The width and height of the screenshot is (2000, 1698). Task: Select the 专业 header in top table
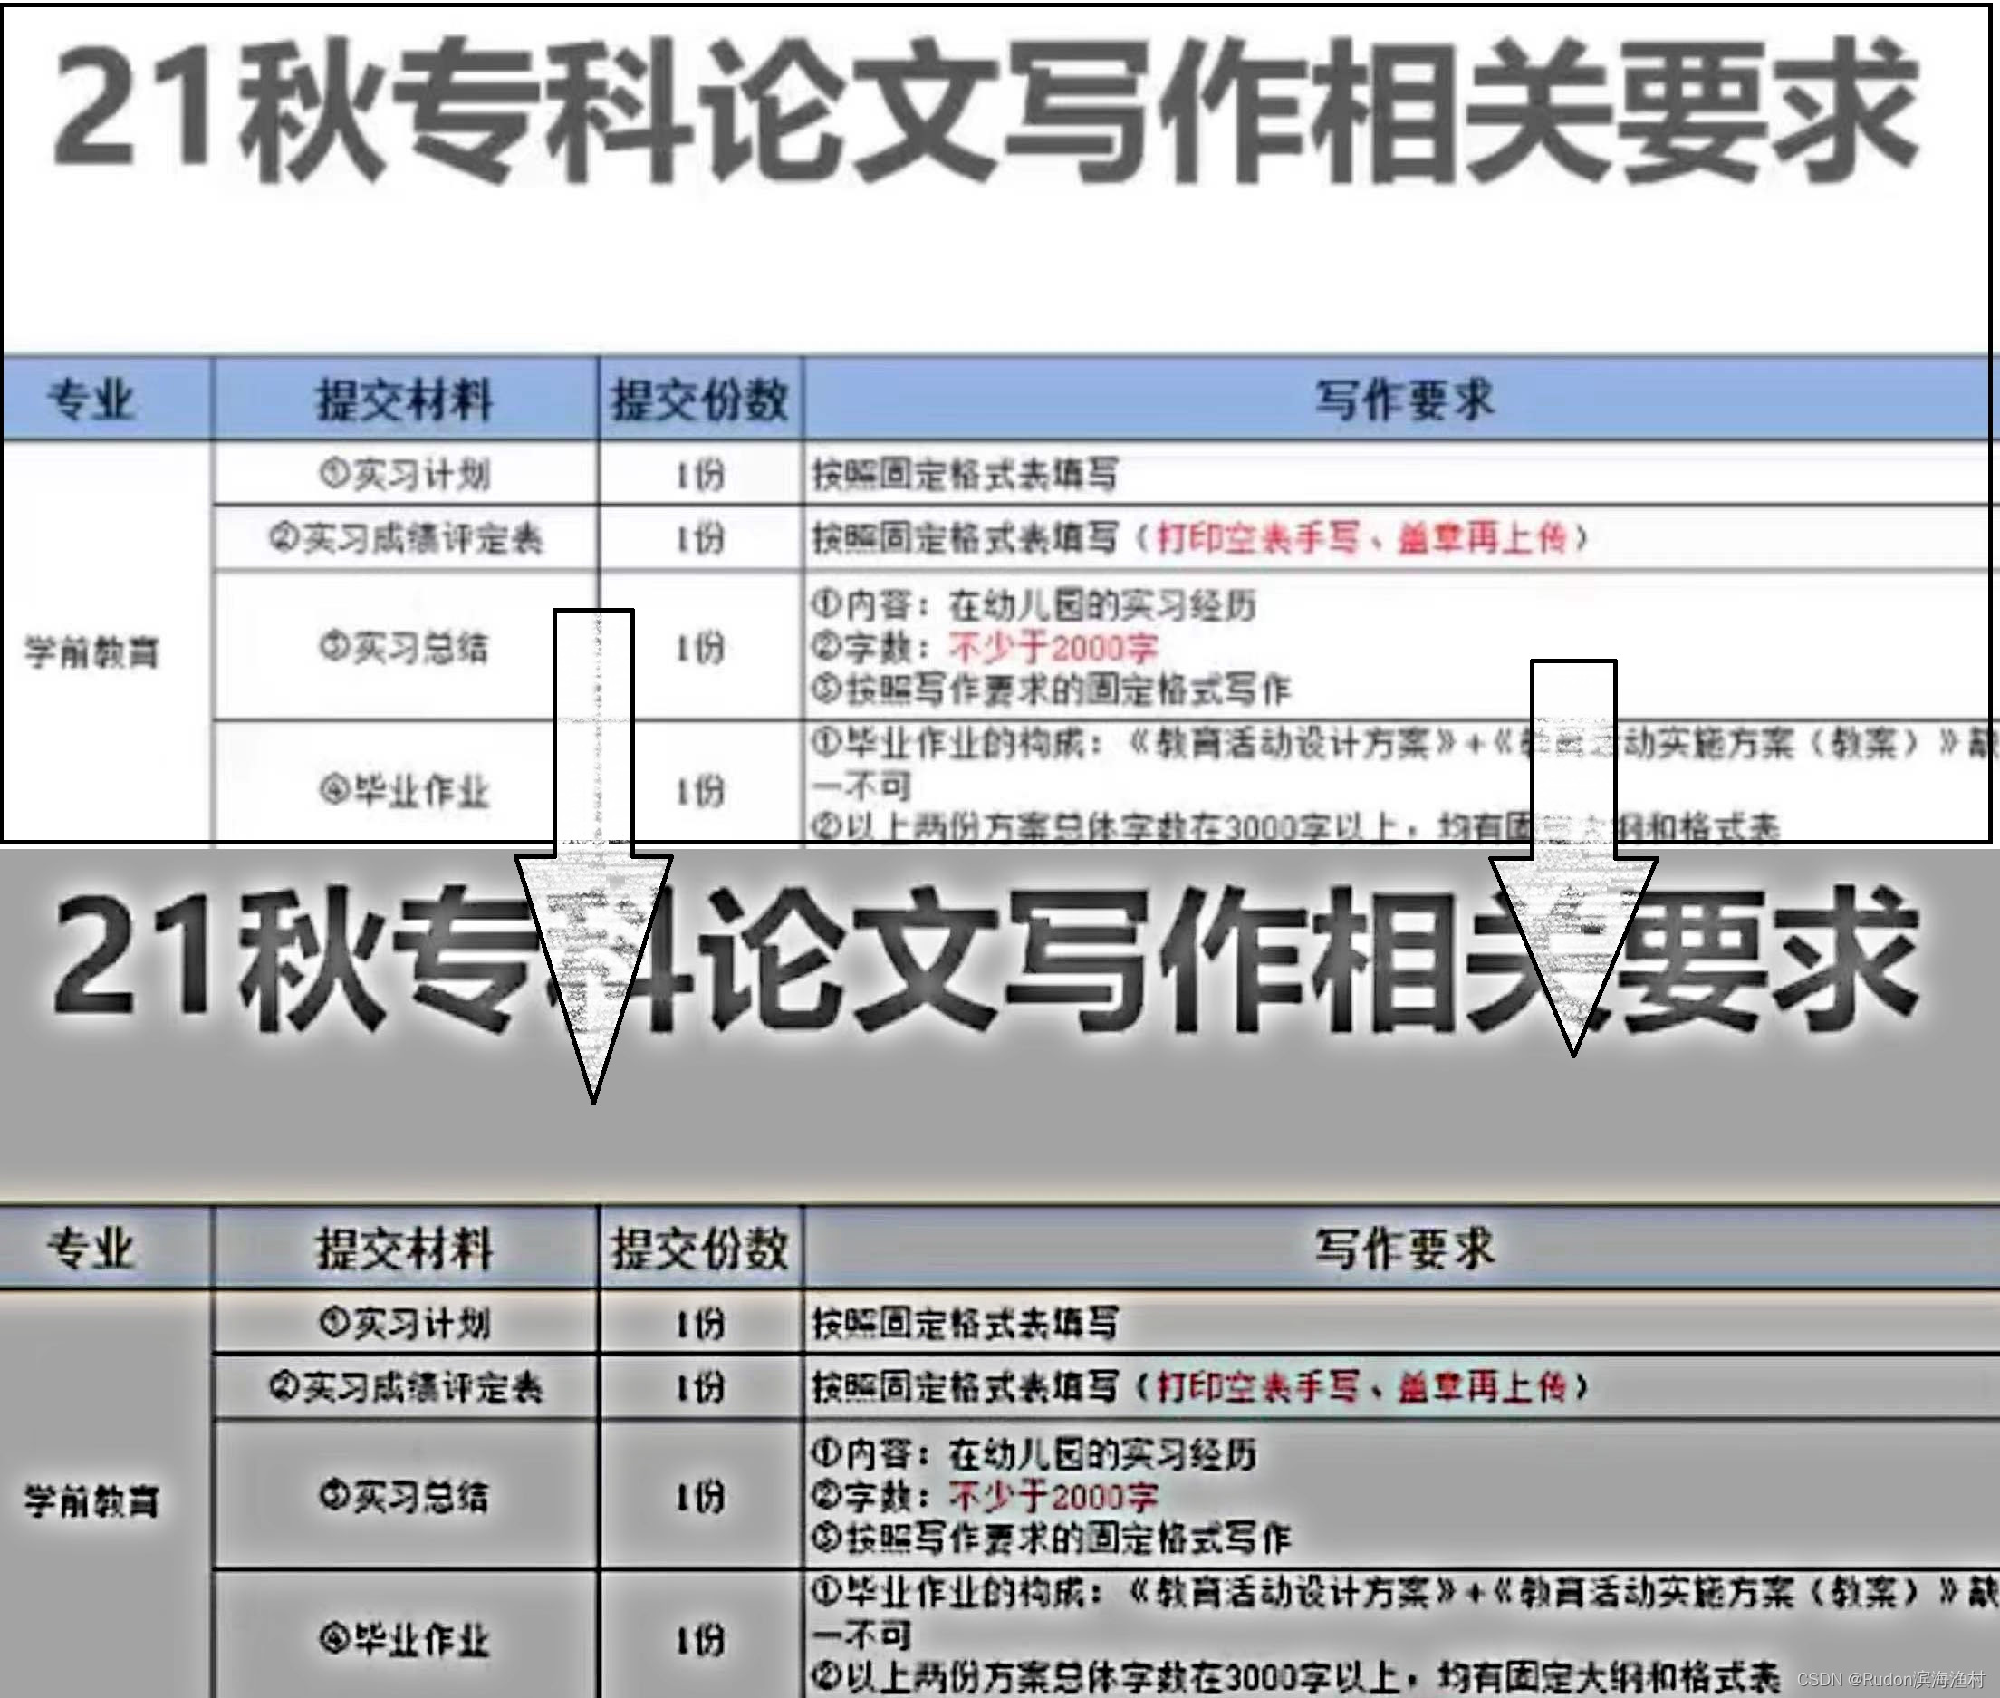click(x=90, y=400)
